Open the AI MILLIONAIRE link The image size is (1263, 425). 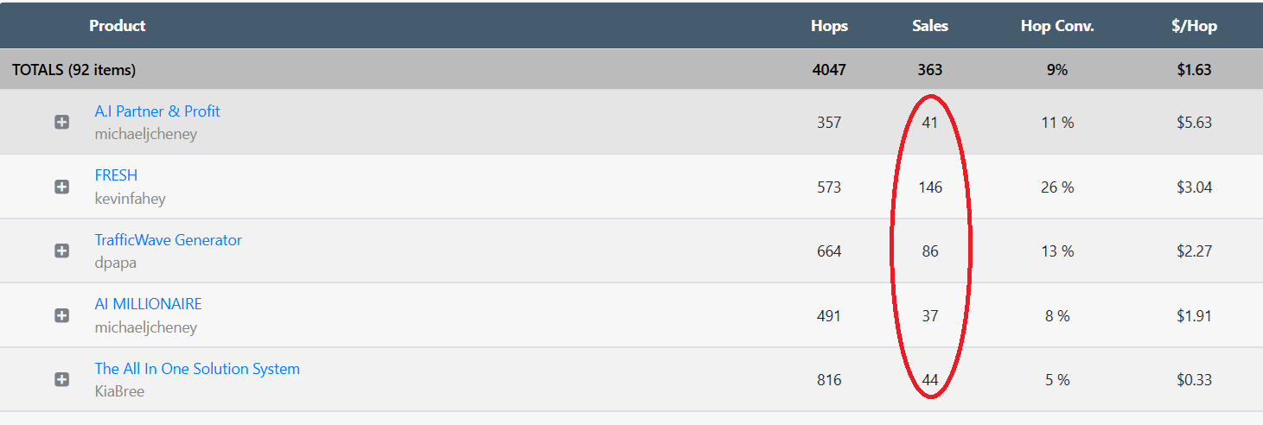pyautogui.click(x=148, y=304)
